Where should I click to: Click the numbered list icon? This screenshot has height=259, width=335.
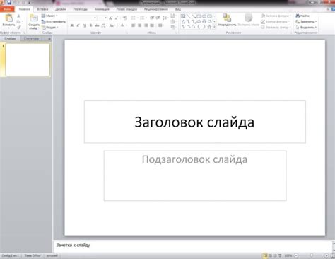pos(142,18)
